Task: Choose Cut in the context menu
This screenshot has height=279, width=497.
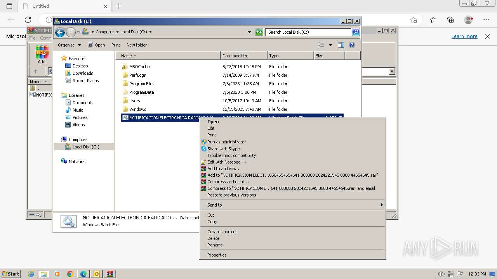Action: click(292, 215)
